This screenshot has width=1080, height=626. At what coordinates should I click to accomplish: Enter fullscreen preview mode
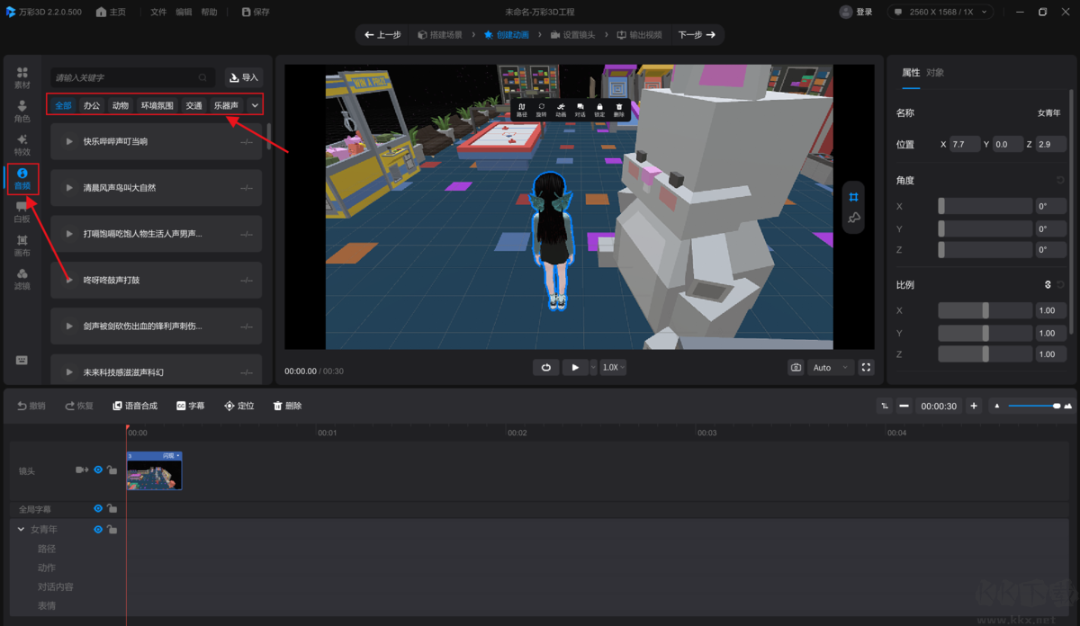[x=866, y=367]
